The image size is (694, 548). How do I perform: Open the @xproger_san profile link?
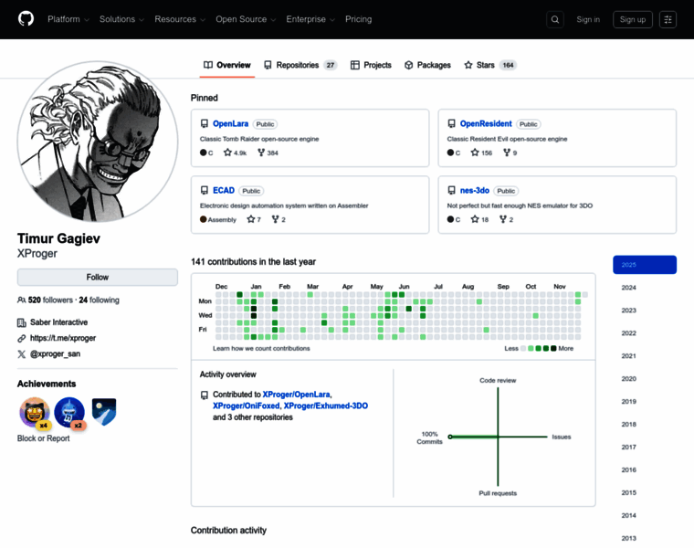55,354
